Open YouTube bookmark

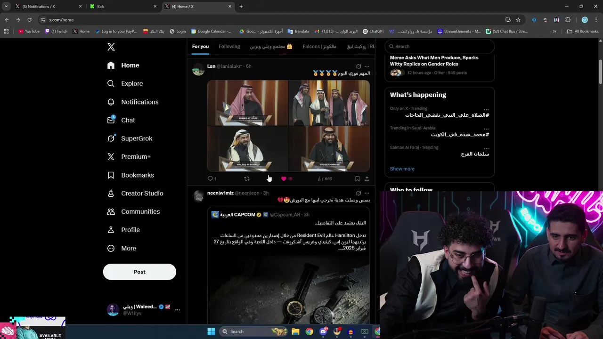[29, 32]
